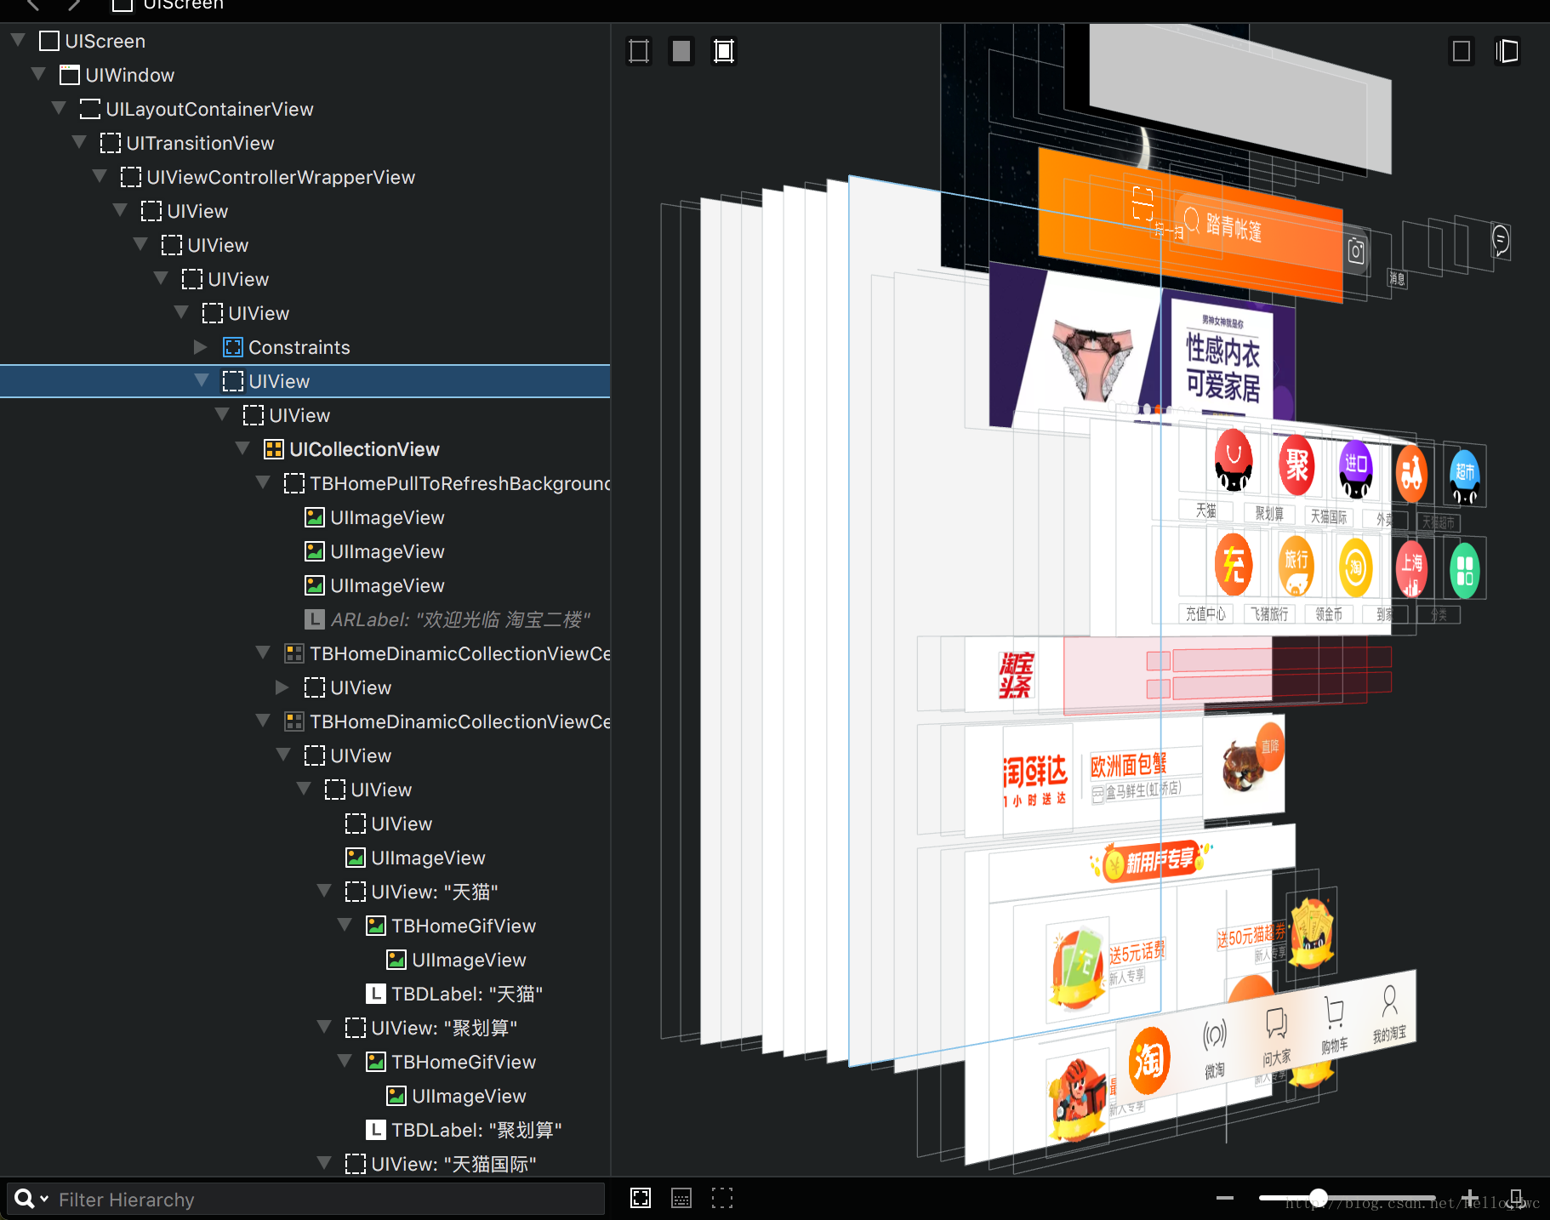
Task: Collapse the UICollectionView node
Action: pyautogui.click(x=242, y=448)
